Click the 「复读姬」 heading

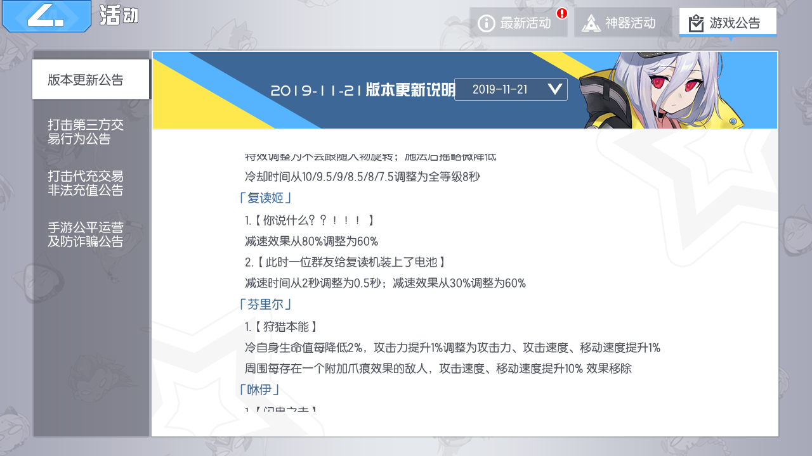point(265,198)
